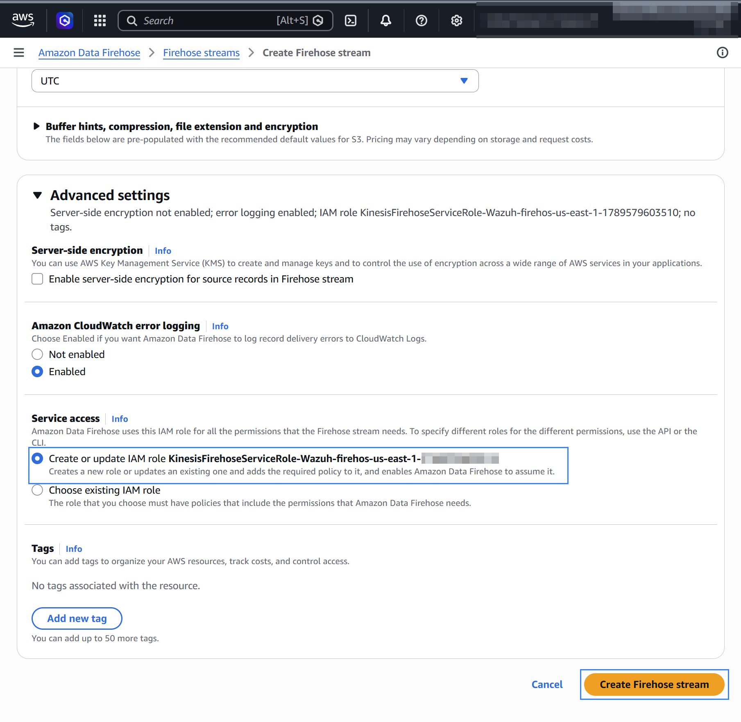Go to Firehose streams breadcrumb
Viewport: 741px width, 722px height.
(201, 53)
